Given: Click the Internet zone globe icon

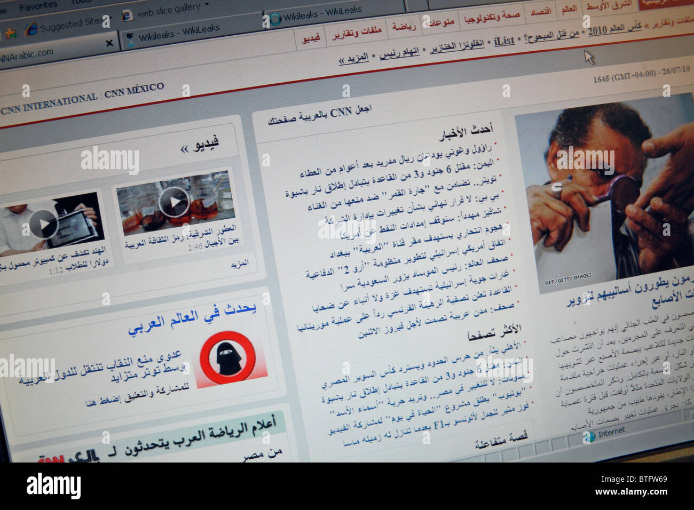Looking at the screenshot, I should (589, 437).
